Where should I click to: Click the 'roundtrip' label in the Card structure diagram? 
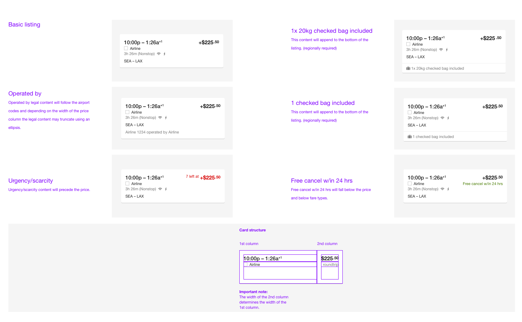[x=331, y=264]
